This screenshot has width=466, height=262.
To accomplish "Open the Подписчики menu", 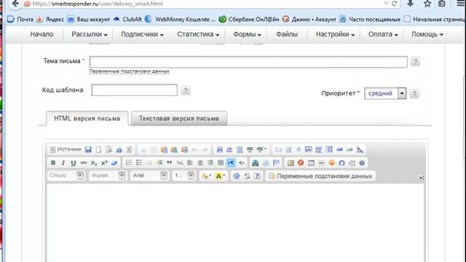I will click(142, 34).
